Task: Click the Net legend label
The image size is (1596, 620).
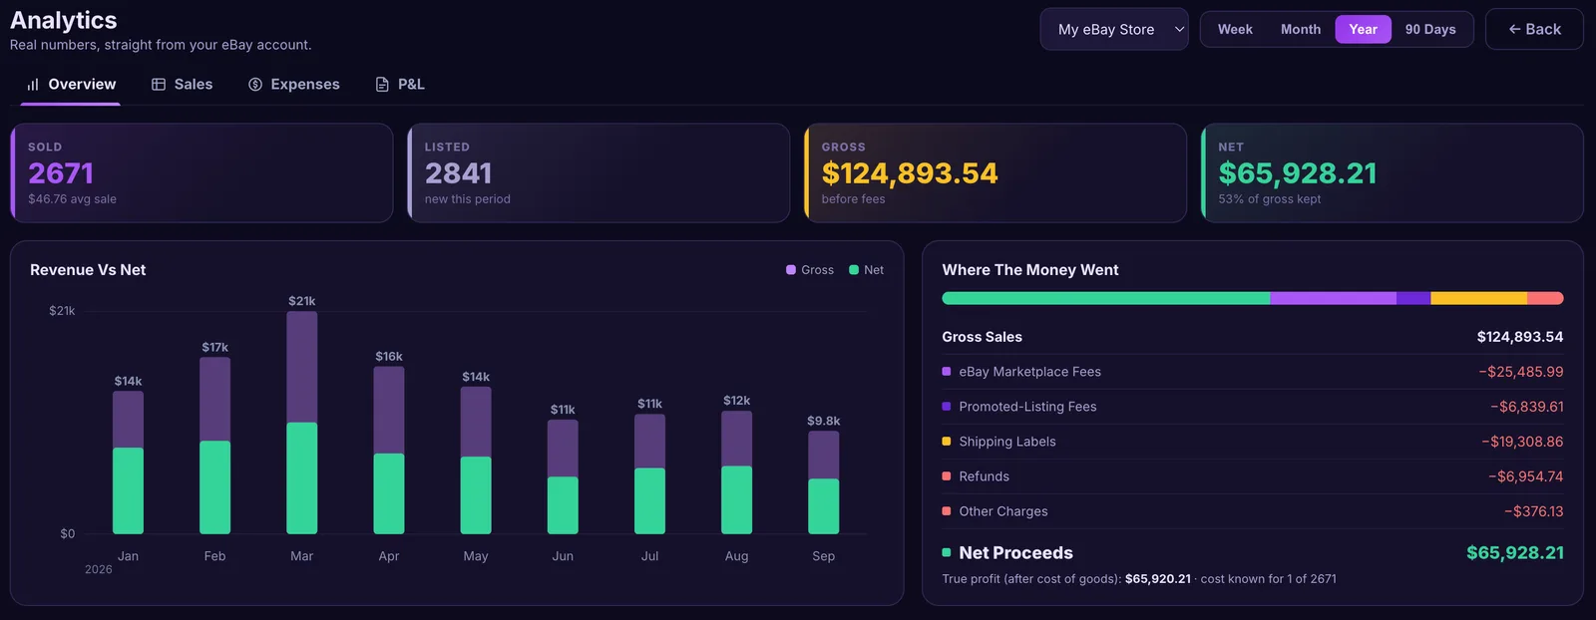Action: [874, 270]
